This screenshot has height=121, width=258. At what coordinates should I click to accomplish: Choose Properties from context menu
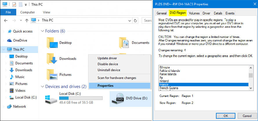click(119, 85)
